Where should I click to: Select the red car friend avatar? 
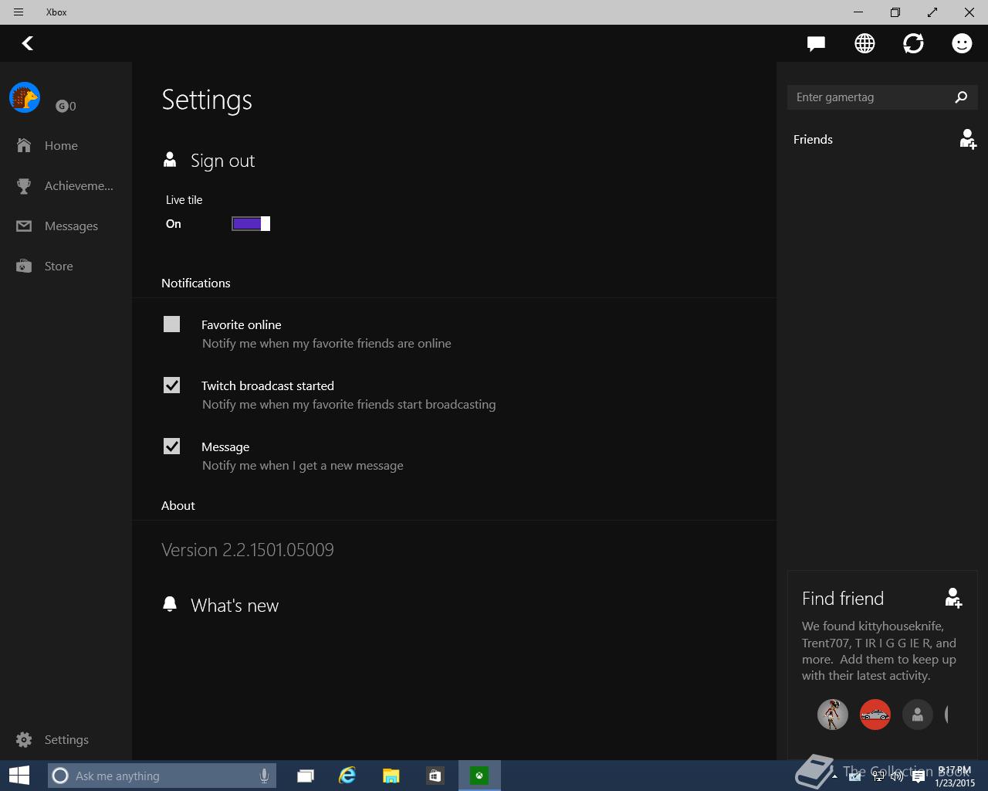click(x=875, y=715)
